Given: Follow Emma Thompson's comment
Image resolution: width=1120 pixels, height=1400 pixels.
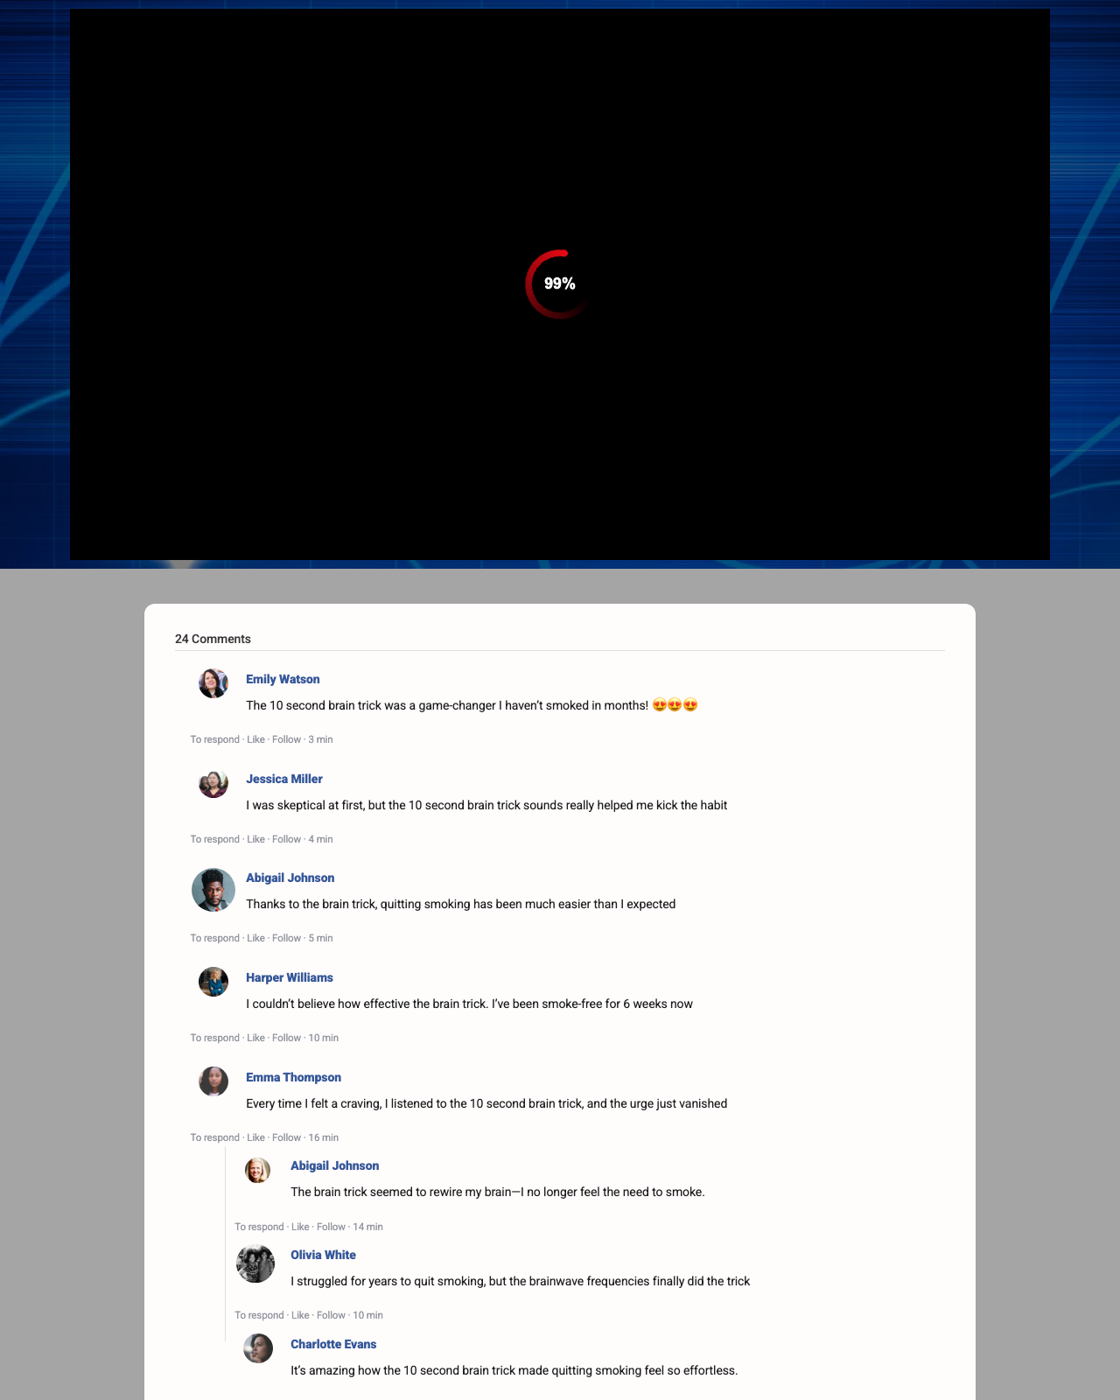Looking at the screenshot, I should [286, 1137].
